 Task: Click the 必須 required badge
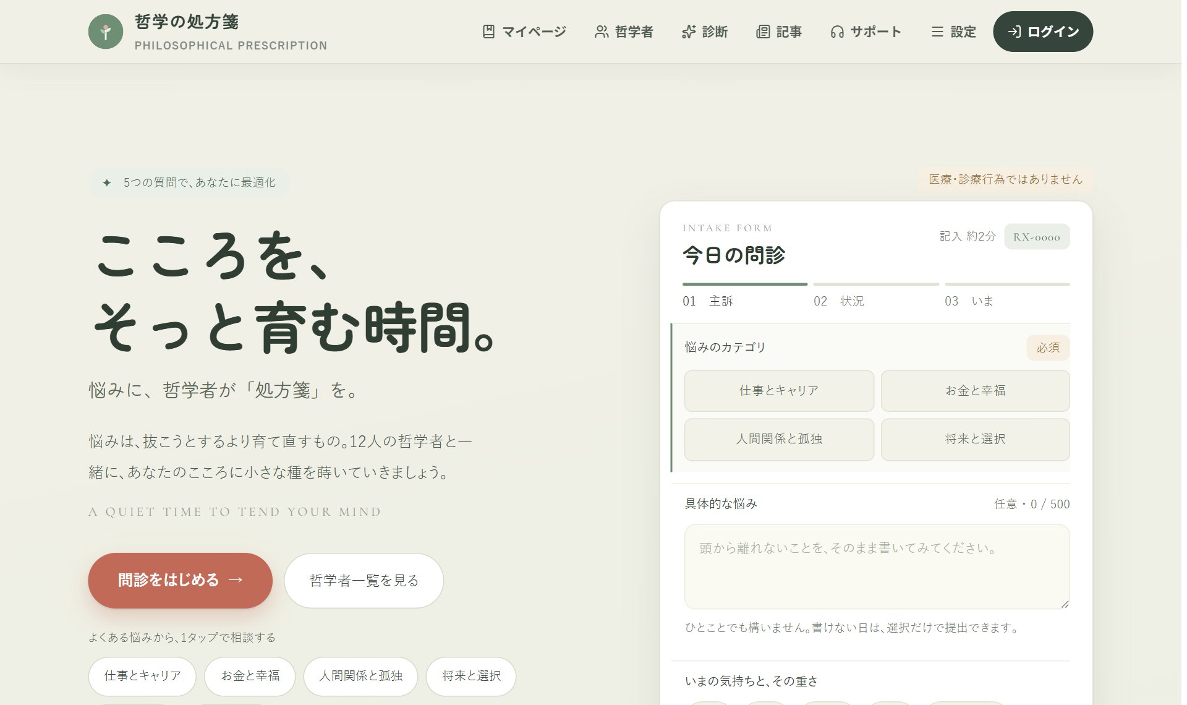click(1048, 348)
